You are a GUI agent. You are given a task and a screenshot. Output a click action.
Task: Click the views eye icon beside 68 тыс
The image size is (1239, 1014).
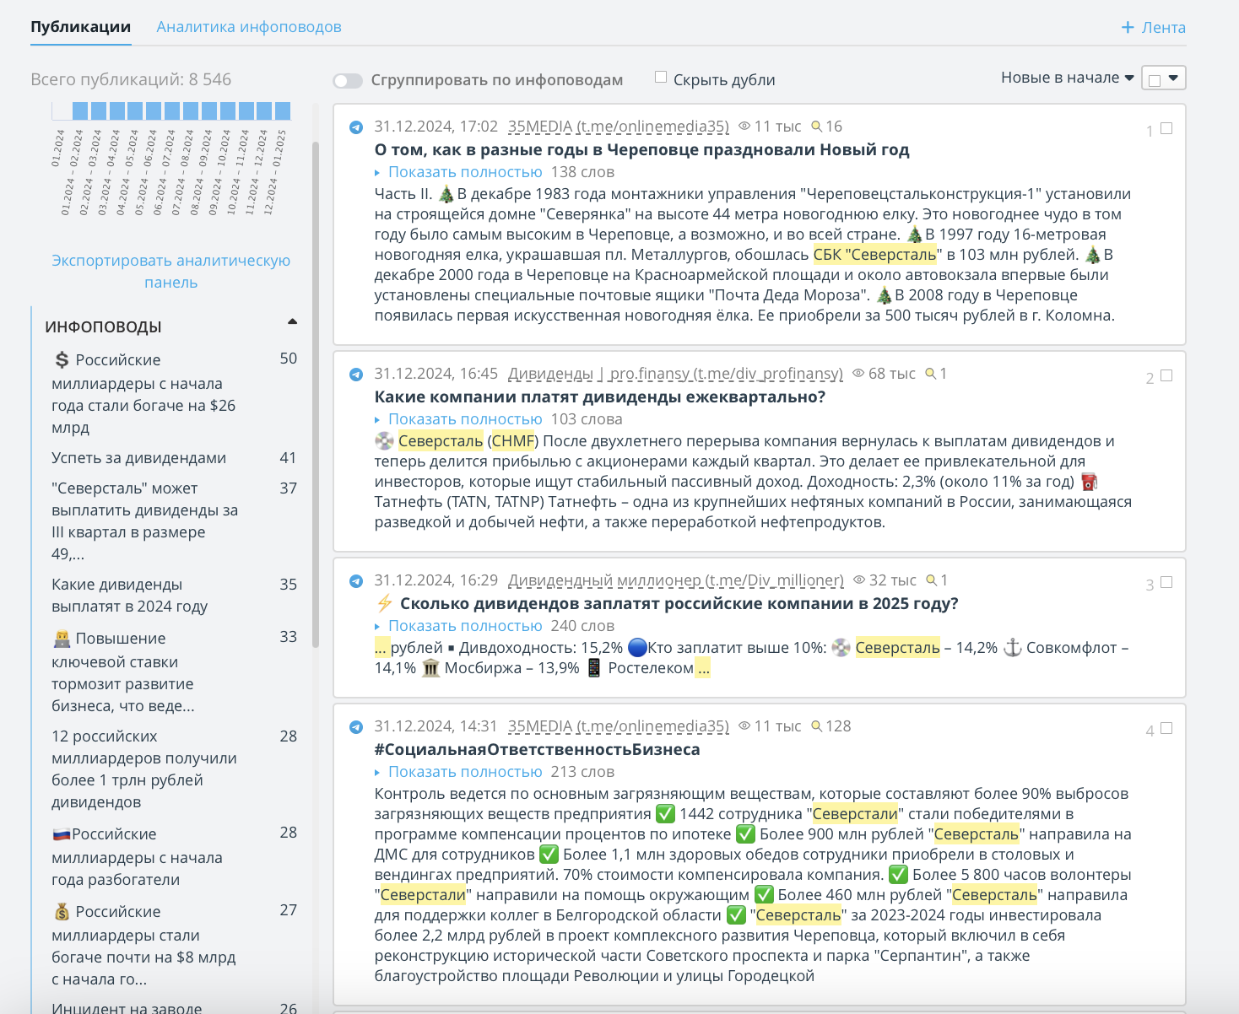(x=859, y=374)
